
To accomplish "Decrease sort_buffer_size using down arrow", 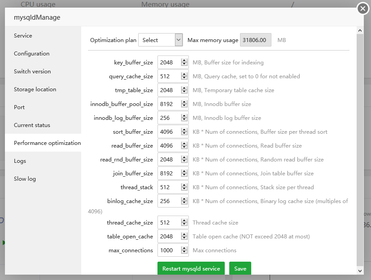I will (184, 134).
